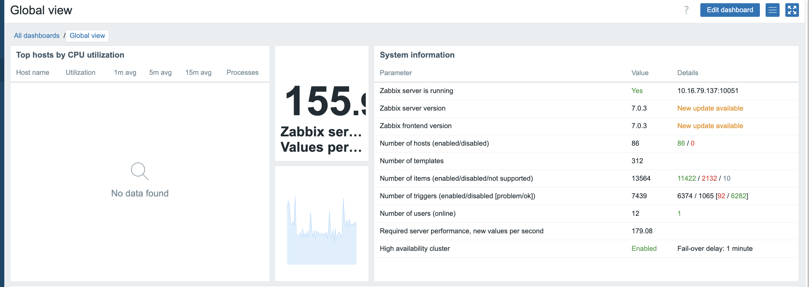Click problem triggers count 92
Image resolution: width=809 pixels, height=287 pixels.
point(721,196)
